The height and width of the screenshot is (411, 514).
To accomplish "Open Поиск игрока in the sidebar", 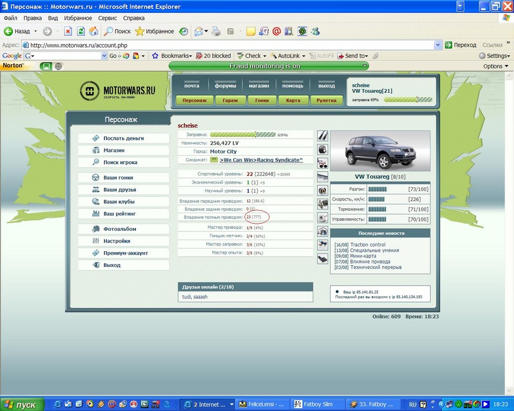I will [x=124, y=162].
